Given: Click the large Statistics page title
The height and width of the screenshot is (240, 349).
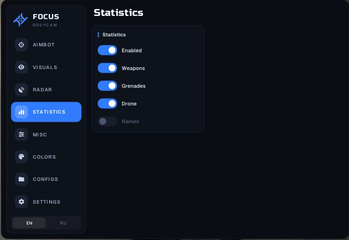Looking at the screenshot, I should (118, 13).
